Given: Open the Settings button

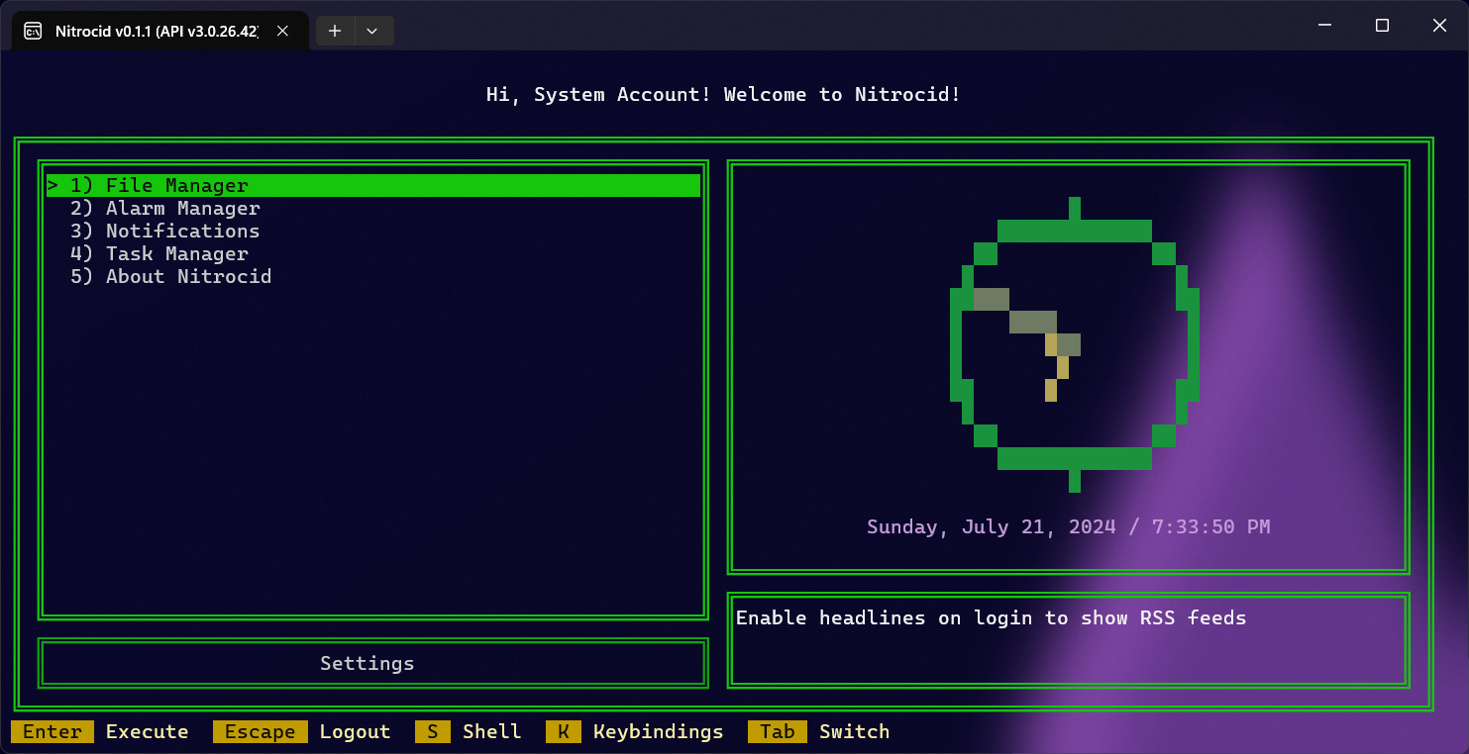Looking at the screenshot, I should pyautogui.click(x=367, y=664).
